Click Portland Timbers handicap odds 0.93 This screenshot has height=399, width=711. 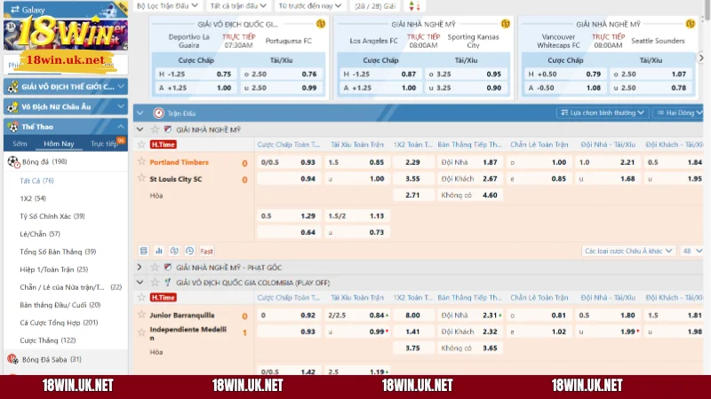click(x=308, y=162)
